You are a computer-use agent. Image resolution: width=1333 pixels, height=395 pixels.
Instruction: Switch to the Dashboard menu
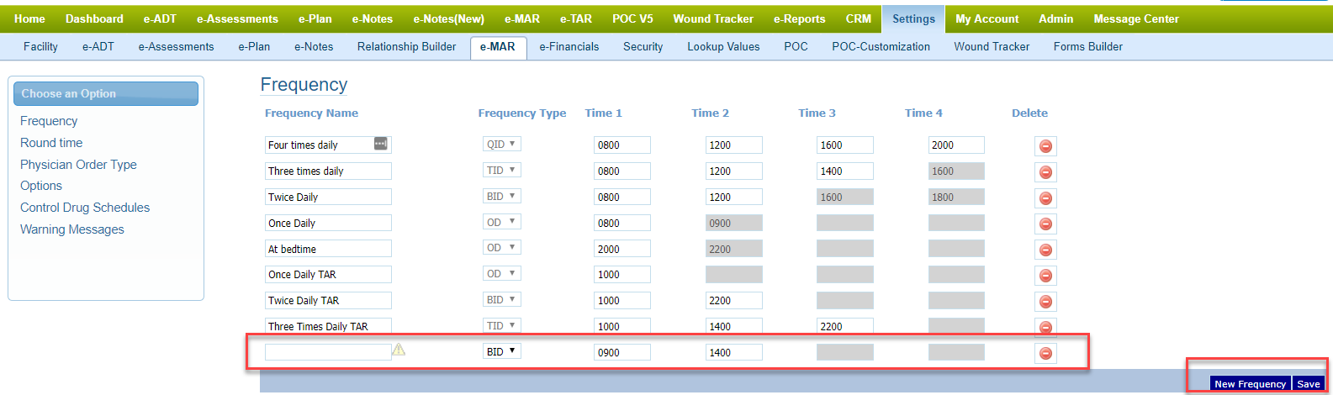94,18
